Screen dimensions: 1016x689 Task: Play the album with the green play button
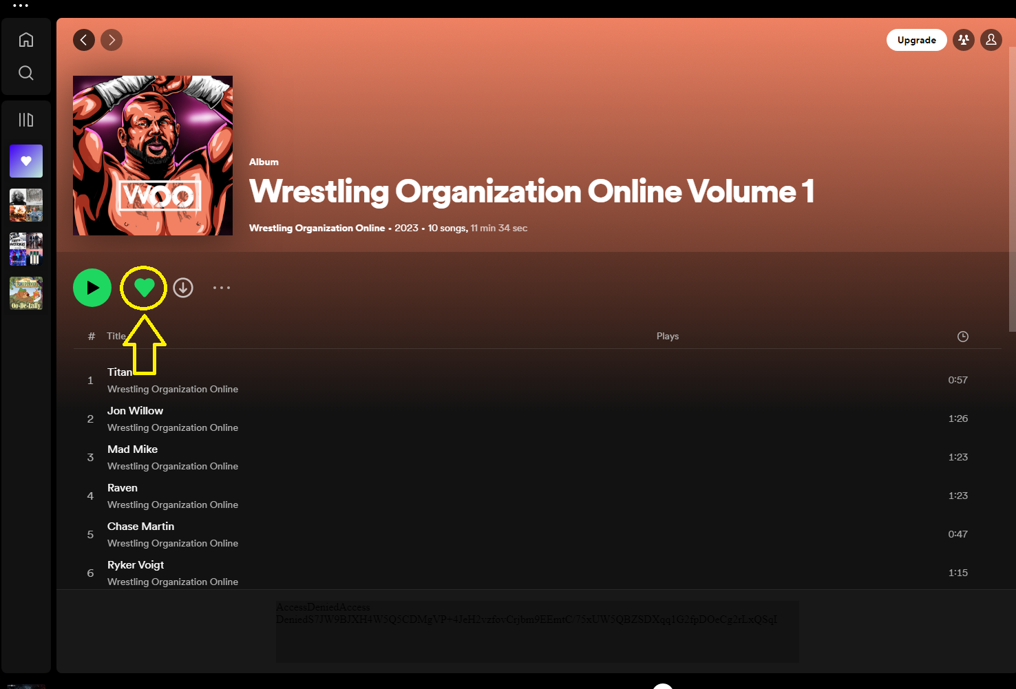click(x=92, y=288)
